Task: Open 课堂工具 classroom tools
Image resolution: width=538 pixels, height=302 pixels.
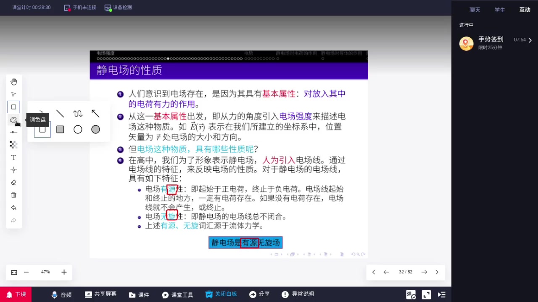Action: (x=177, y=294)
